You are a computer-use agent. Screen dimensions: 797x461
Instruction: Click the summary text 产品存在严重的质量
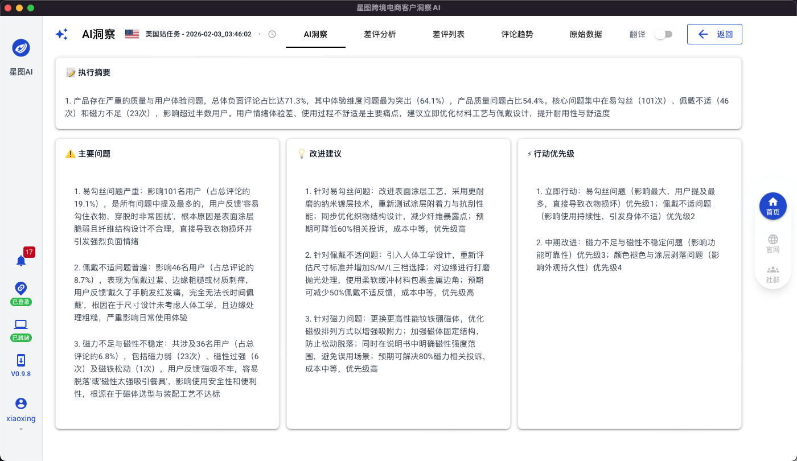coord(397,107)
